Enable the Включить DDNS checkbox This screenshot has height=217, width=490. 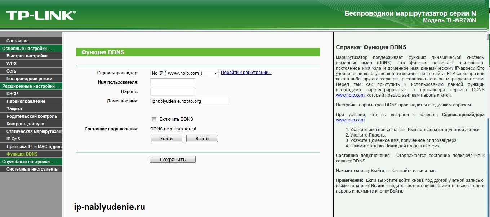(x=154, y=120)
